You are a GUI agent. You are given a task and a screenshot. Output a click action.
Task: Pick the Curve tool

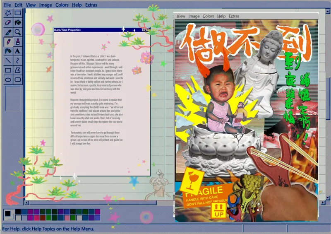(x=17, y=61)
